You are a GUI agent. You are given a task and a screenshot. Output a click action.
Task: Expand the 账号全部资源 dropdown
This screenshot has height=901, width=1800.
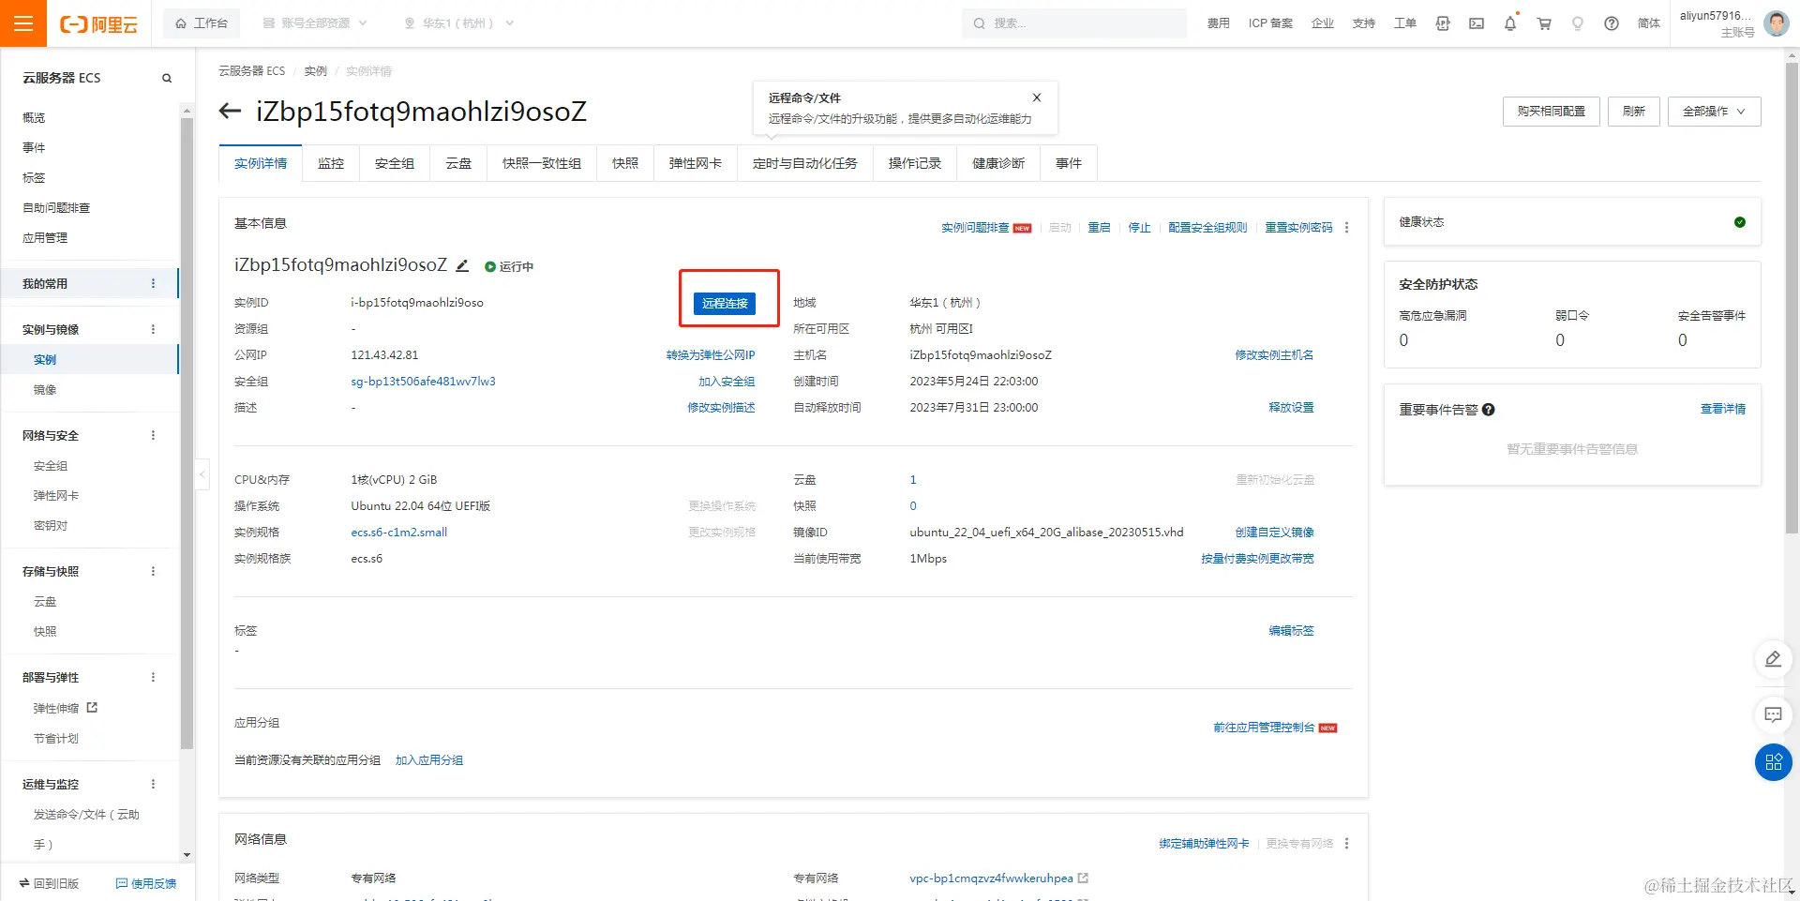coord(314,23)
